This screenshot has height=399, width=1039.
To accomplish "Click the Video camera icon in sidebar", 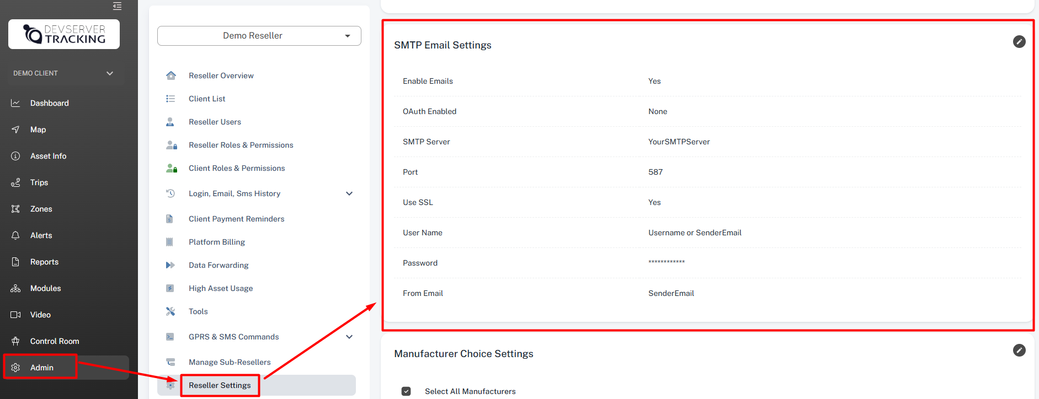I will (x=15, y=315).
